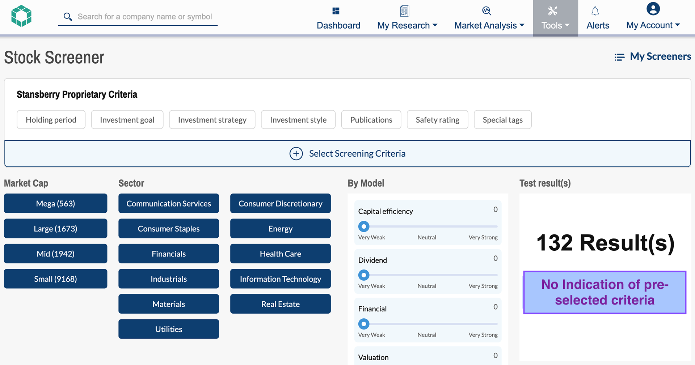Open the Special tags criteria

tap(502, 120)
